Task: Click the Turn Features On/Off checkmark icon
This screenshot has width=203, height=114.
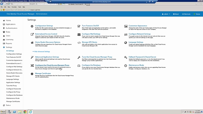Action: point(79,26)
